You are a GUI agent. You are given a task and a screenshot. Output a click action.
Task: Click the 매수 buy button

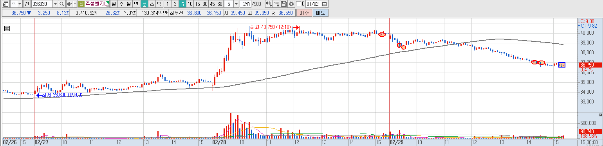304,13
